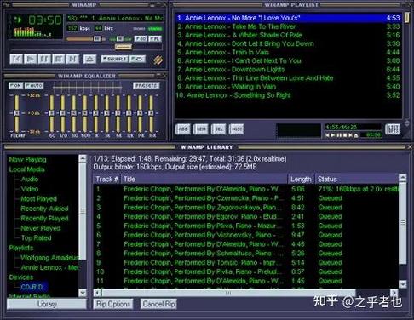This screenshot has height=320, width=414.
Task: Click the Eject open file button
Action: (89, 59)
